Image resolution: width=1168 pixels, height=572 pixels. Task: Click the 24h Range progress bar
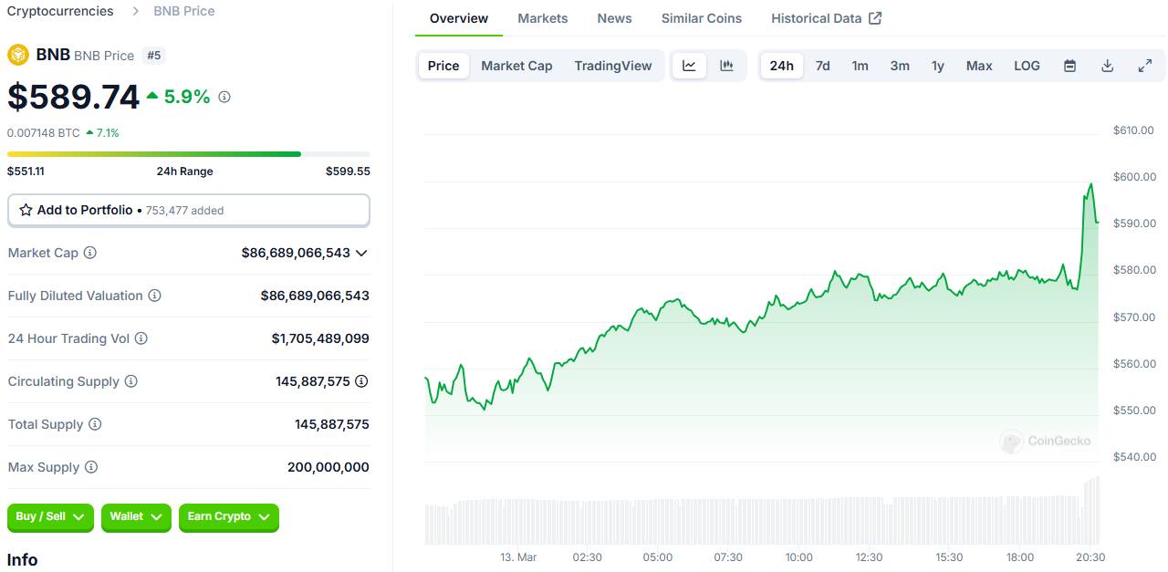pyautogui.click(x=188, y=154)
